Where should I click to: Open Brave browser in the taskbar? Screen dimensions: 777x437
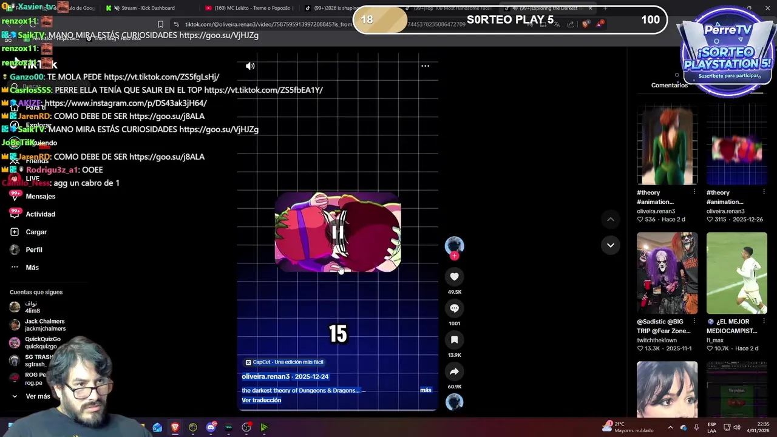[x=175, y=427]
